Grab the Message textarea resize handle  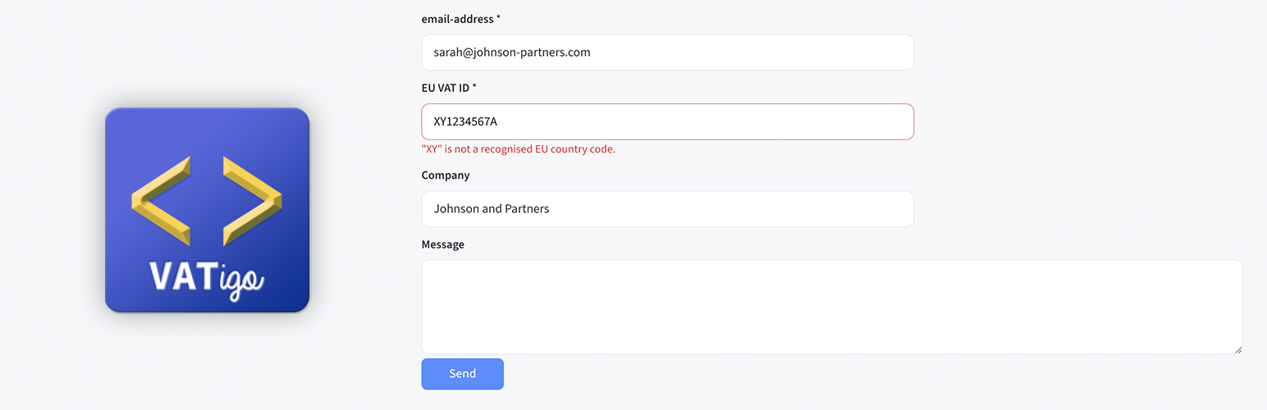click(1237, 349)
